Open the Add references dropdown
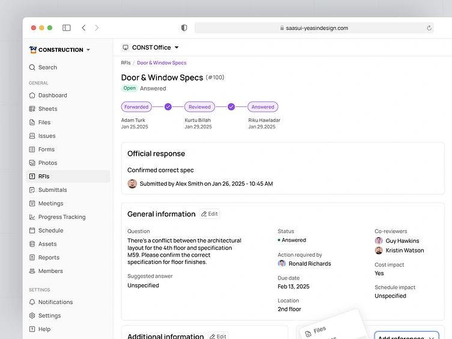 [406, 336]
